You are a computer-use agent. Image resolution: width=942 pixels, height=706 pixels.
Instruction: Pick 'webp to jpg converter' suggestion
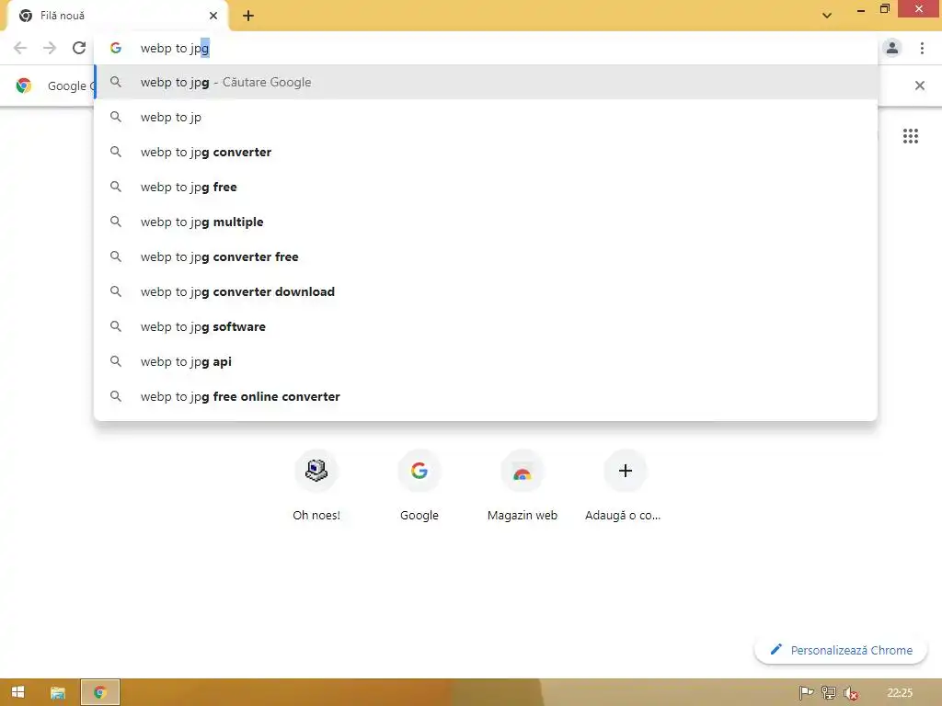click(x=486, y=152)
